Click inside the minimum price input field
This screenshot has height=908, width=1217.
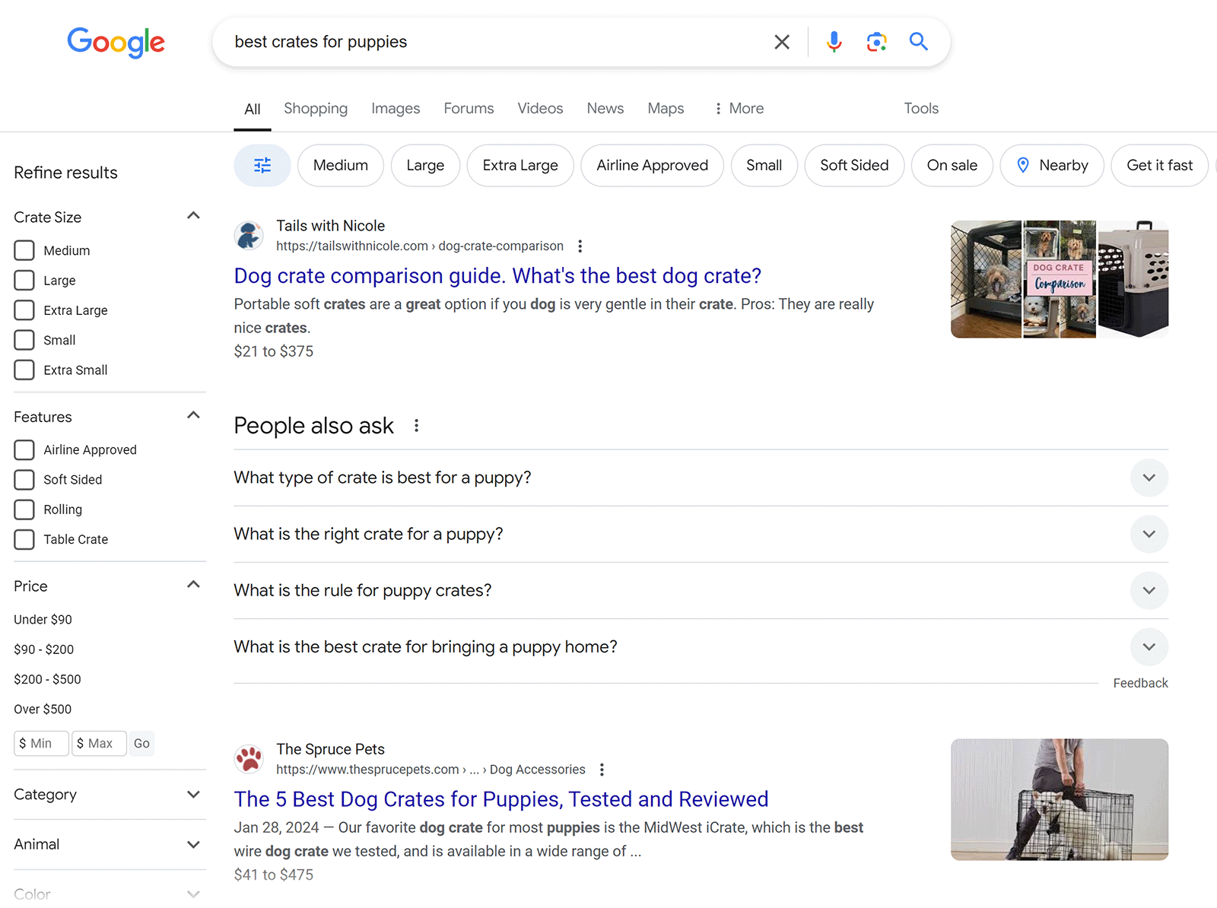coord(41,743)
